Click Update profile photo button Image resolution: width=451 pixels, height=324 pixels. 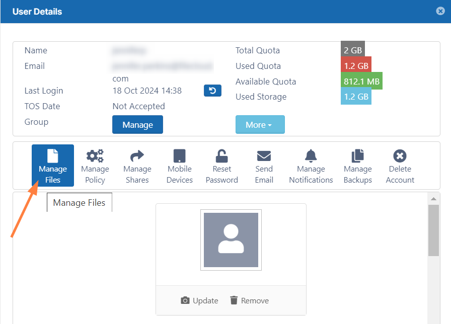point(199,300)
